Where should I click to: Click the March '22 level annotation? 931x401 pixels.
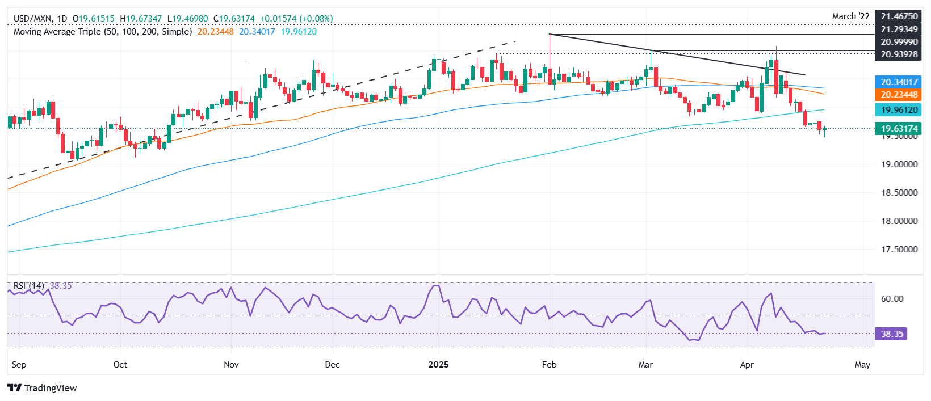[850, 16]
